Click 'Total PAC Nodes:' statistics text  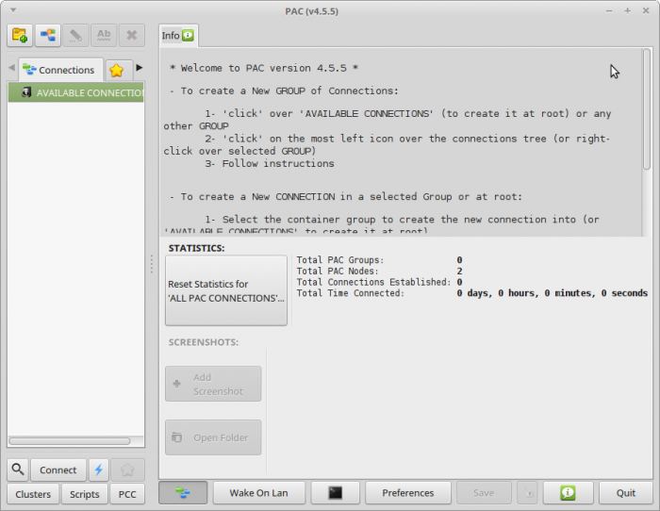(338, 272)
